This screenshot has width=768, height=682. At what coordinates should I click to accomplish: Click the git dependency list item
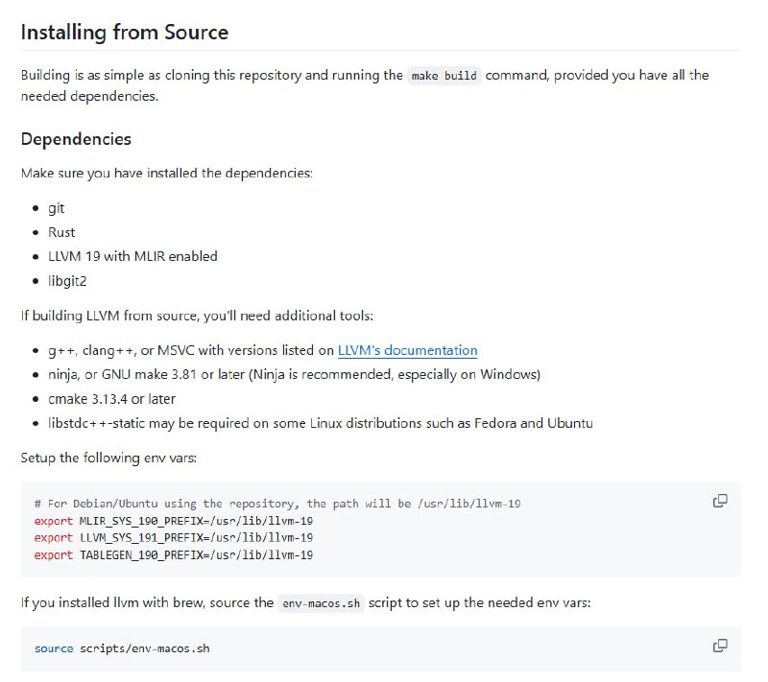(x=57, y=208)
